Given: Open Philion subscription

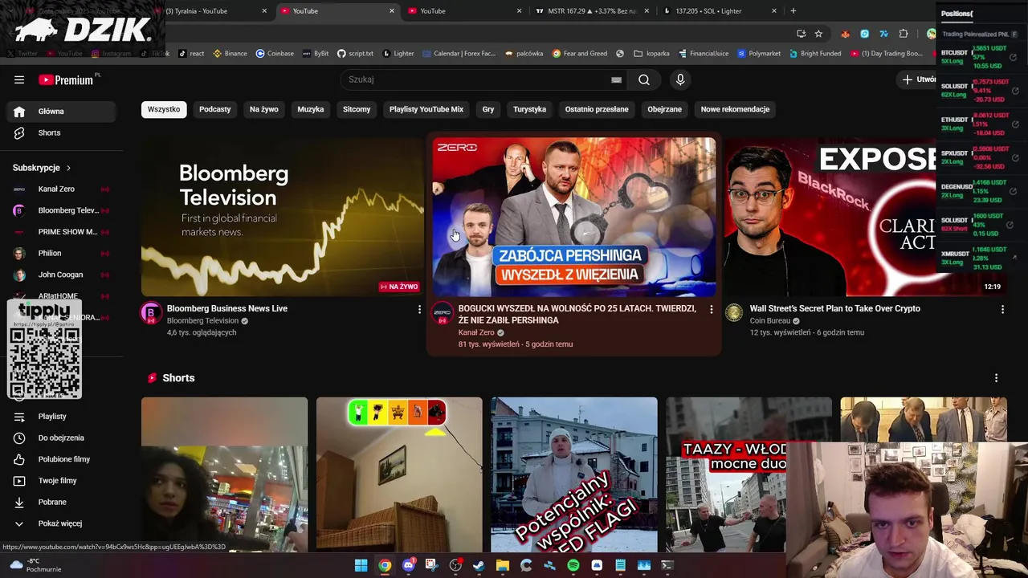Looking at the screenshot, I should [x=61, y=253].
